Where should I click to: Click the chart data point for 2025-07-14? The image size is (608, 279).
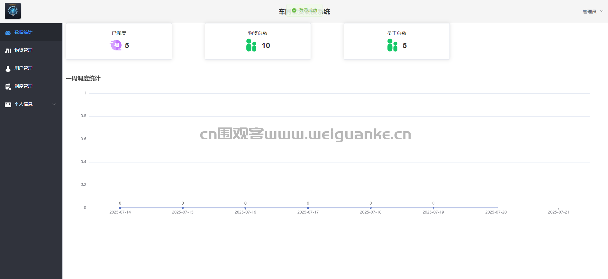[x=120, y=208]
